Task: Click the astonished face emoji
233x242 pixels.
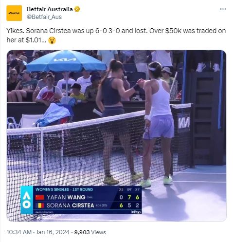Action: [x=52, y=40]
